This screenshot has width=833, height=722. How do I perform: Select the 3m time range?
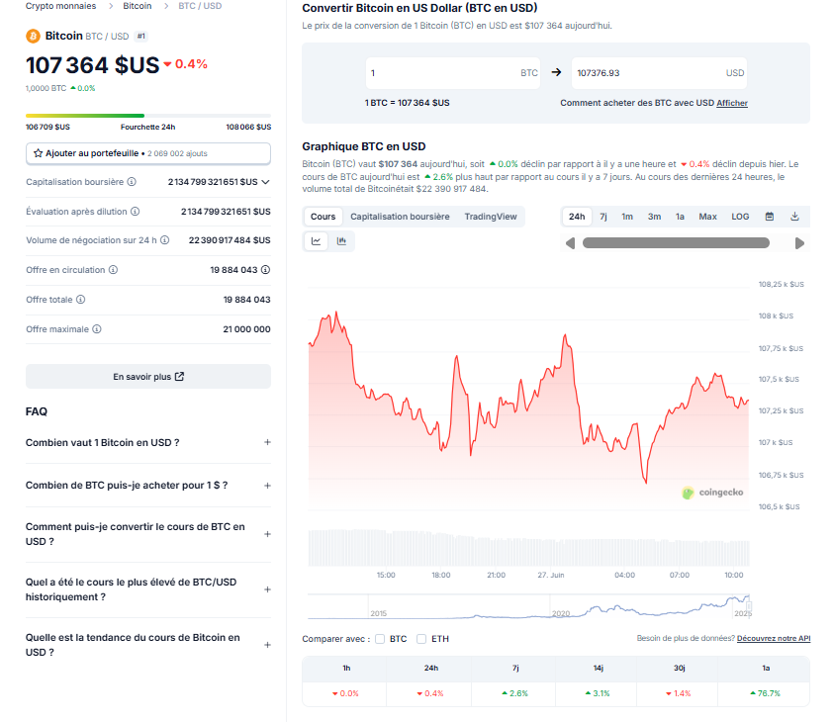tap(655, 217)
